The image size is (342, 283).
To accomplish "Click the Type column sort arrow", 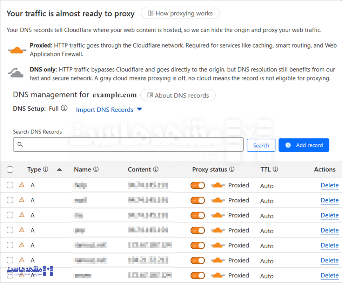I will click(x=60, y=170).
